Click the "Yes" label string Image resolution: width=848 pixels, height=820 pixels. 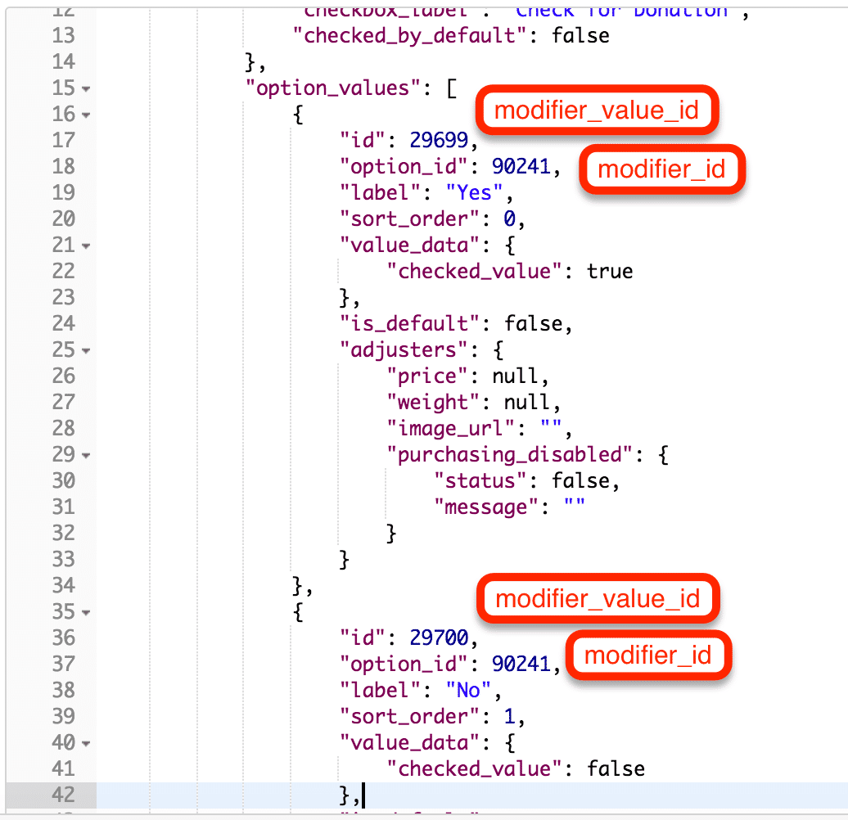[480, 192]
